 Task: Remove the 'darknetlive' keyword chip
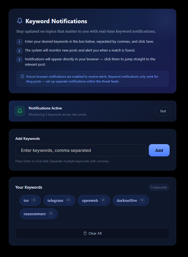pyautogui.click(x=142, y=200)
